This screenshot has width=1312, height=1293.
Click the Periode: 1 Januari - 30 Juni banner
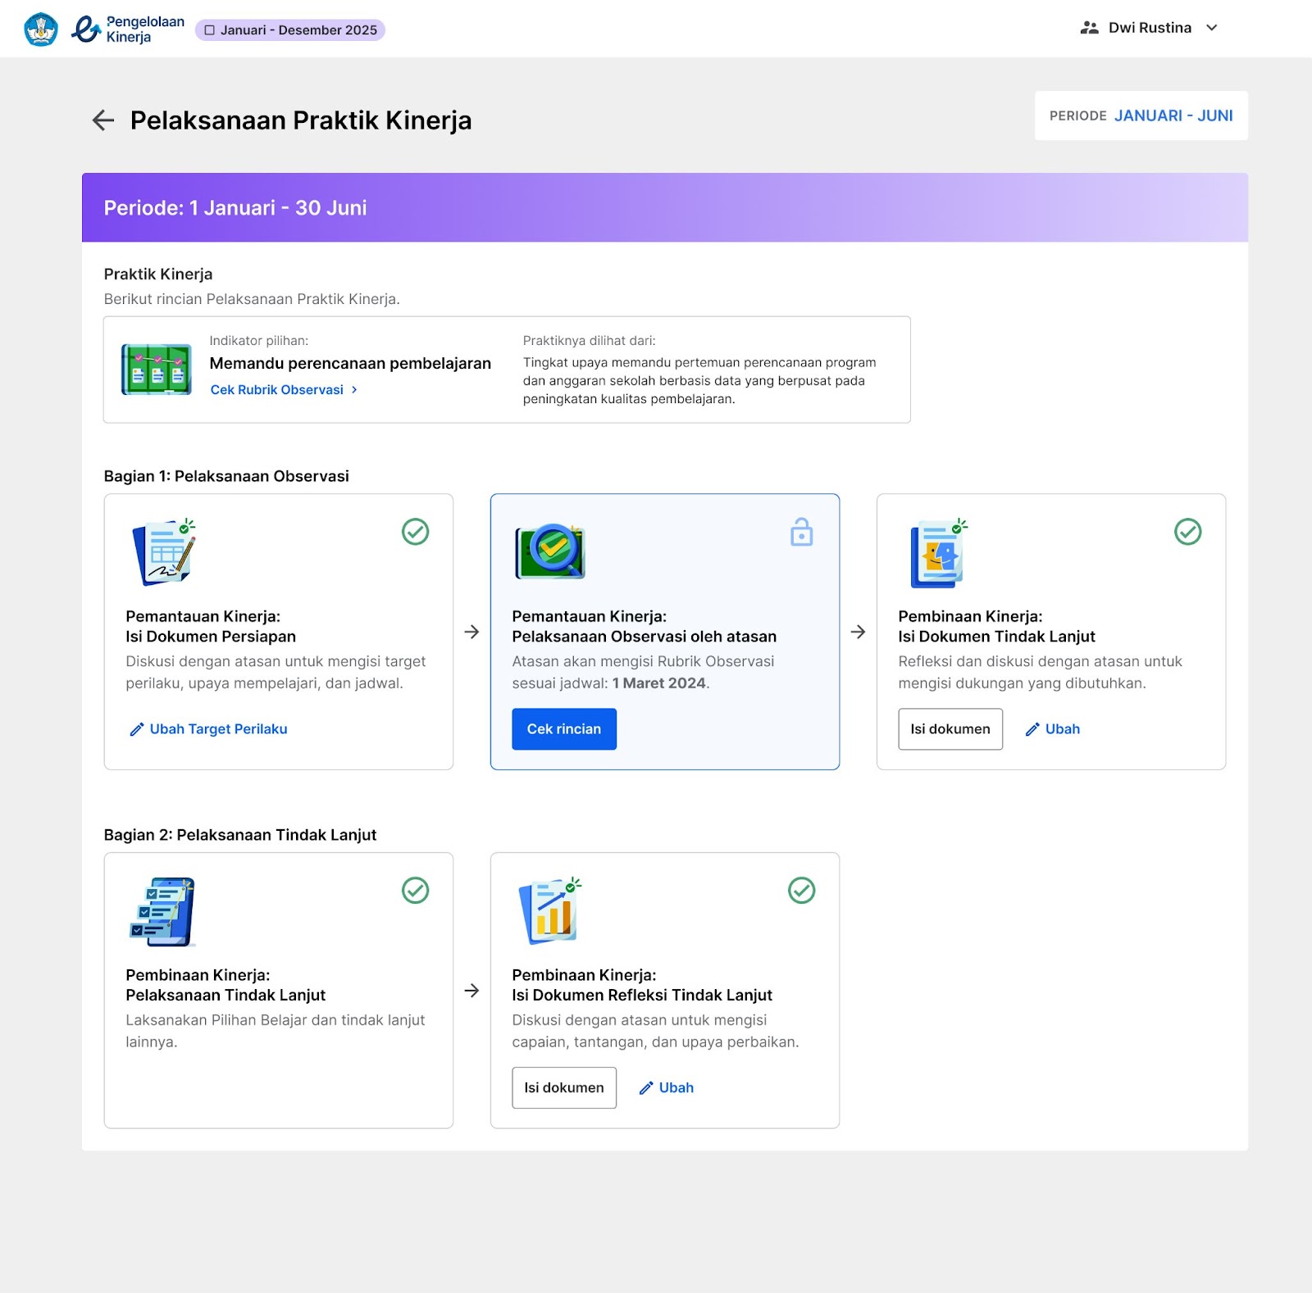(665, 207)
